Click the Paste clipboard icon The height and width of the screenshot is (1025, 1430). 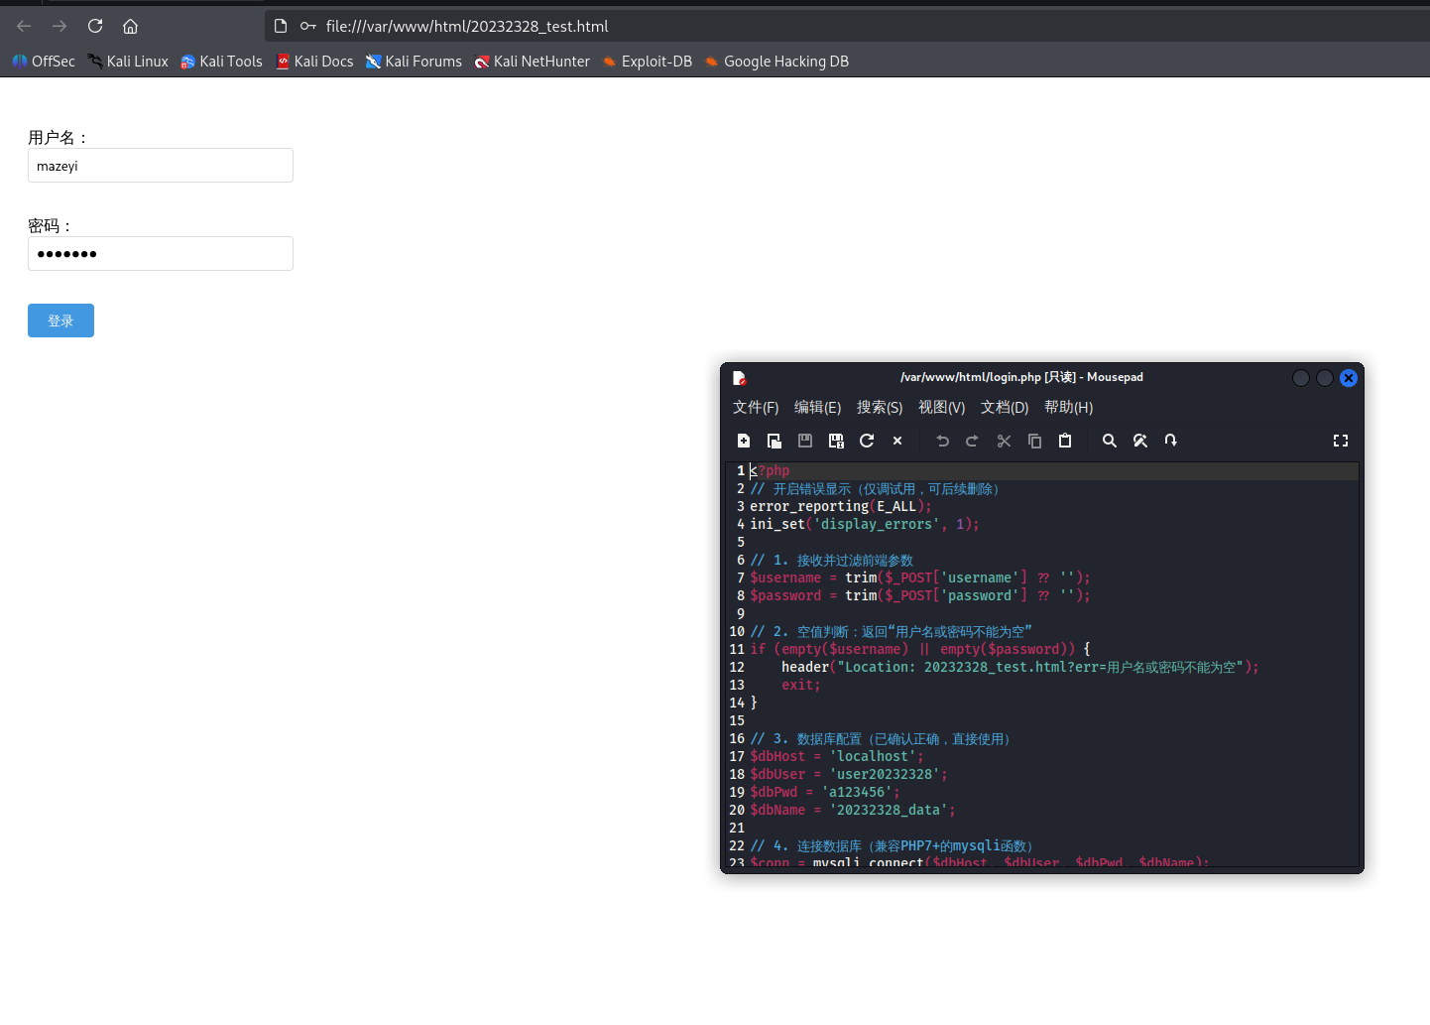pyautogui.click(x=1065, y=441)
